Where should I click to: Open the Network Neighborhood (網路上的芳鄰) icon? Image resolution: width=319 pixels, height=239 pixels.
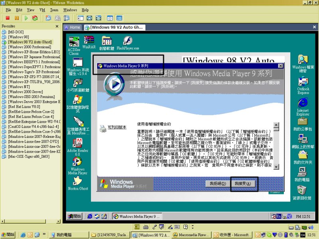coord(303,142)
